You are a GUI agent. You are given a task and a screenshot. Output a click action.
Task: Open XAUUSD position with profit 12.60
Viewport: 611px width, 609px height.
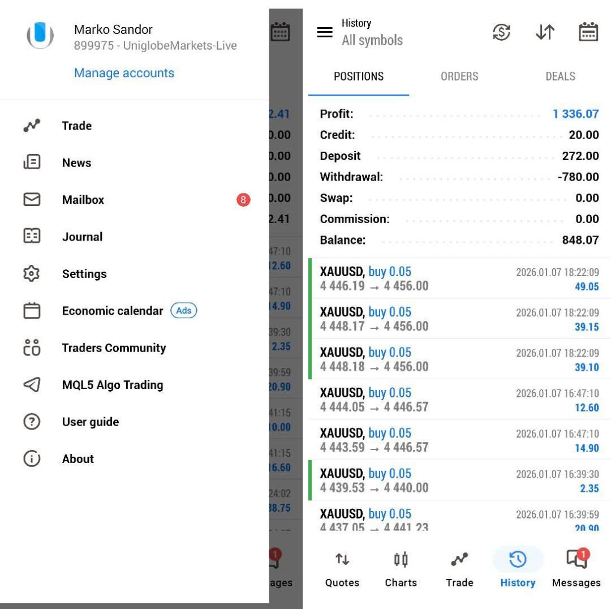(x=459, y=400)
